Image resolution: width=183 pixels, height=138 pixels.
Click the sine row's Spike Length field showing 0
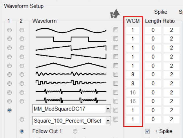[x=153, y=30]
